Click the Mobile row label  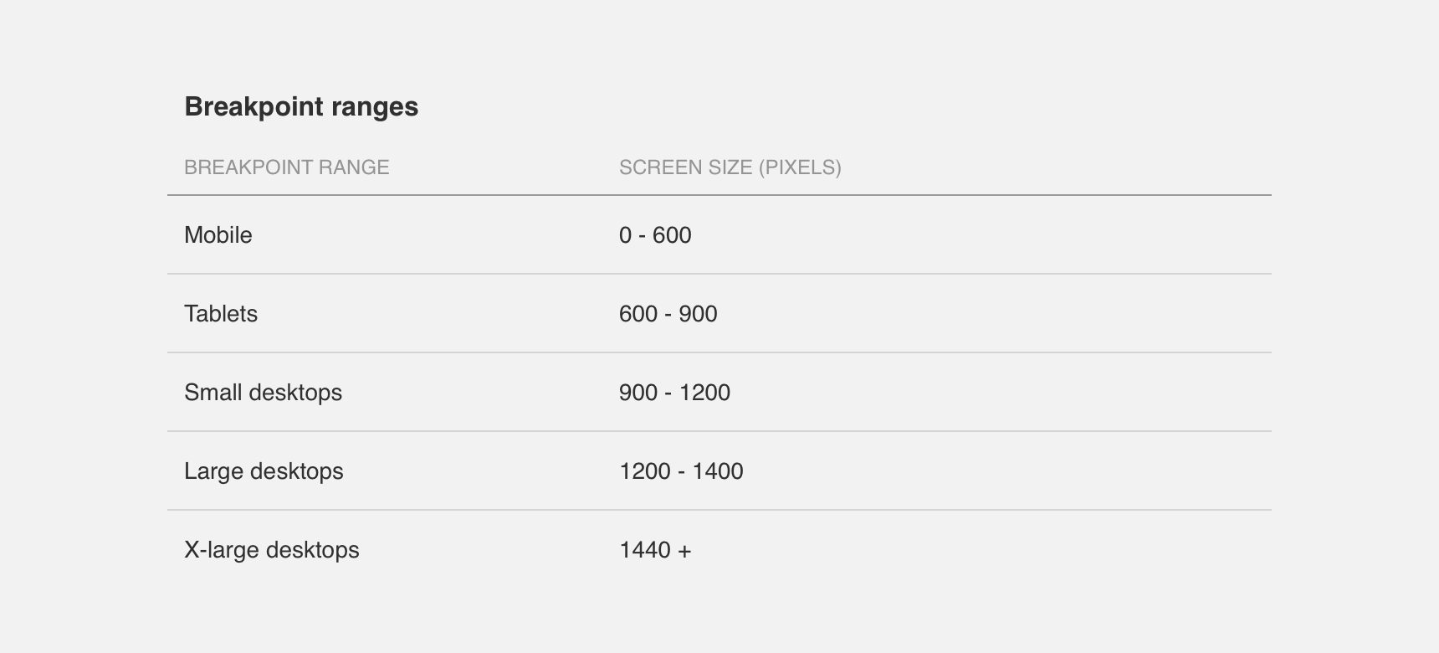click(x=218, y=234)
